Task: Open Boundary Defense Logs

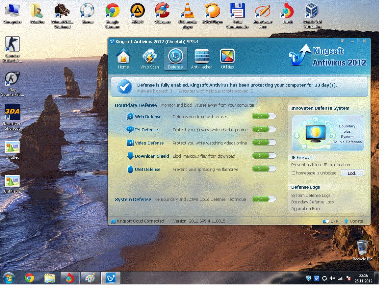Action: [x=312, y=202]
